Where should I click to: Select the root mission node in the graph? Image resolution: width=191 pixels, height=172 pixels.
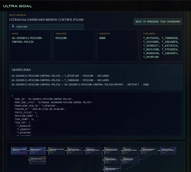(x=19, y=151)
